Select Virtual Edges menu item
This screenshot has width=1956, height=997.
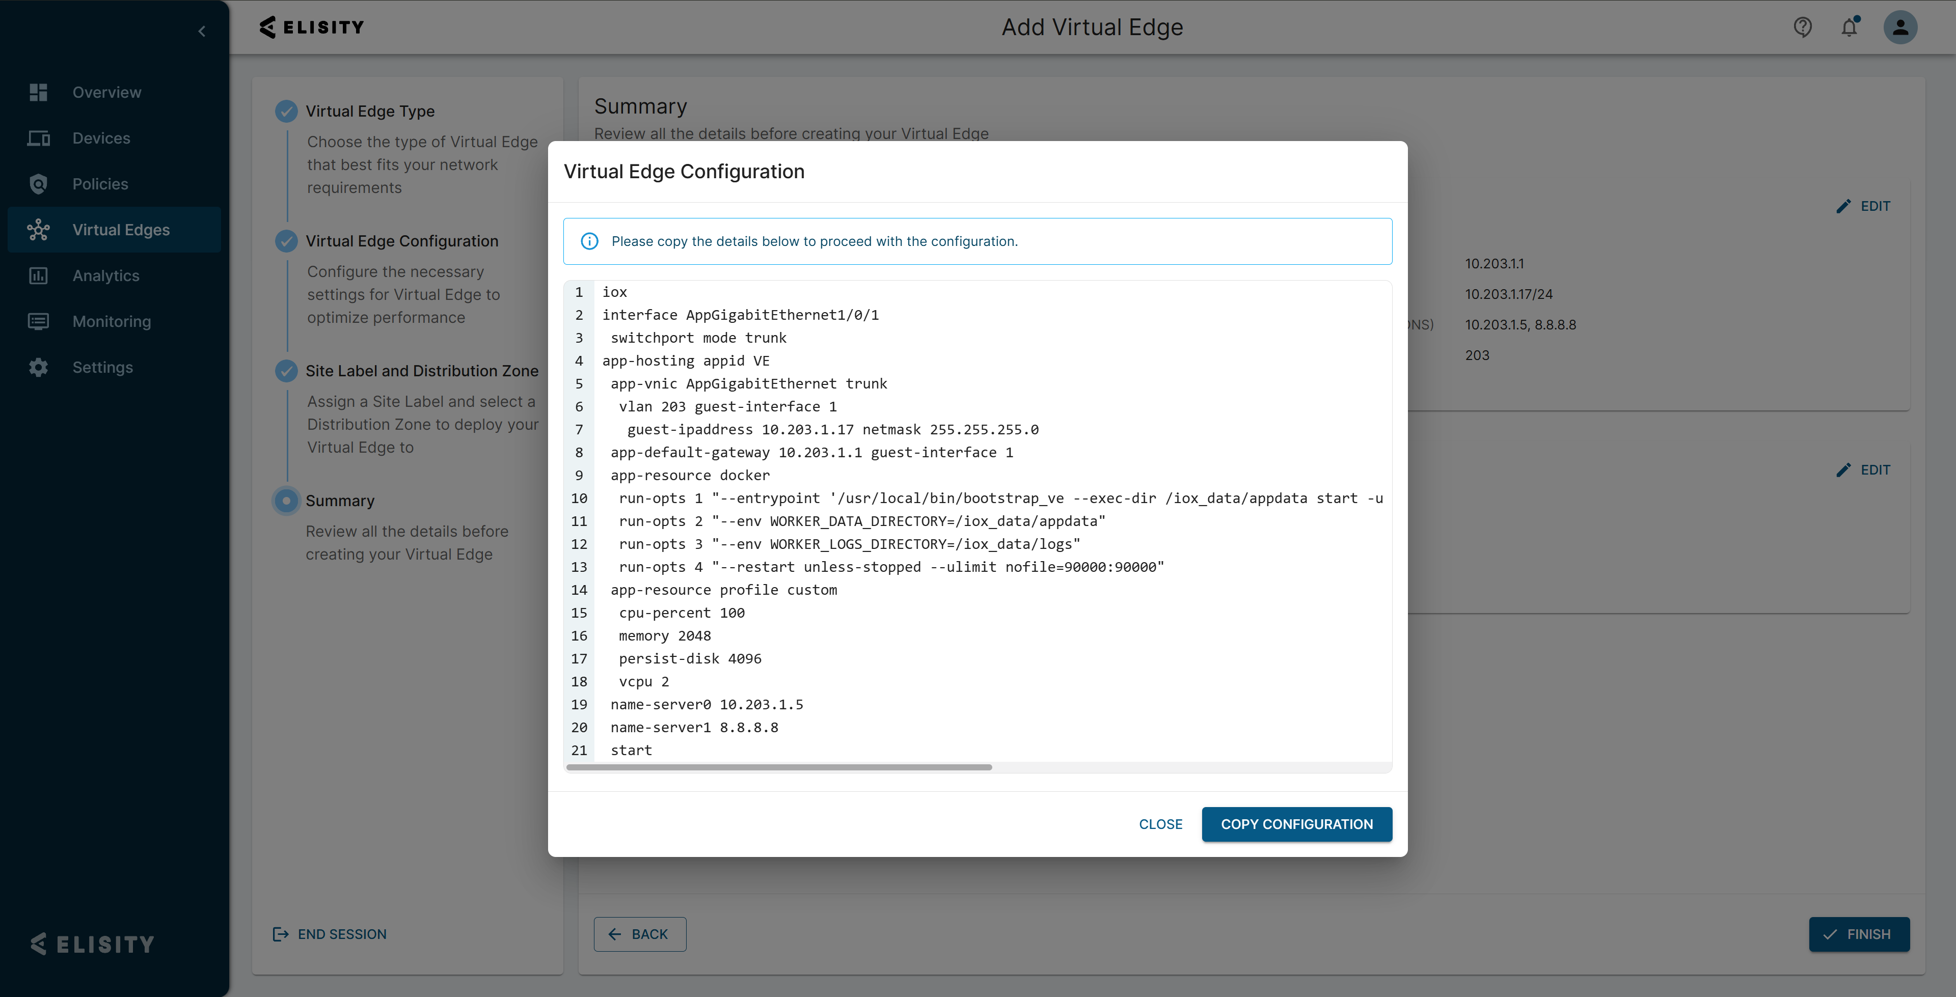point(115,230)
